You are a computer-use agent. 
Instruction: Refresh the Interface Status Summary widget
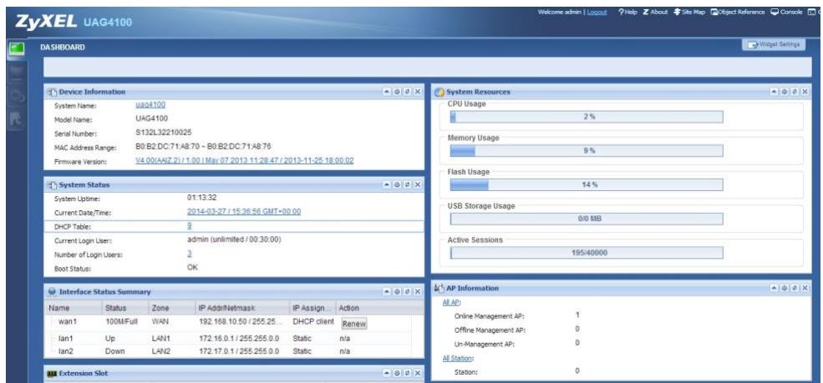[407, 292]
